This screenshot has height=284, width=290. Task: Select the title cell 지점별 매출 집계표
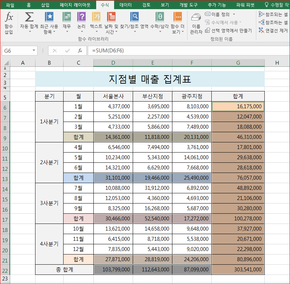(x=150, y=79)
